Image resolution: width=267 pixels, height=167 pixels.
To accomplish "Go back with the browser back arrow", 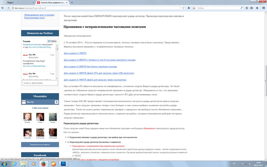I will click(8, 8).
